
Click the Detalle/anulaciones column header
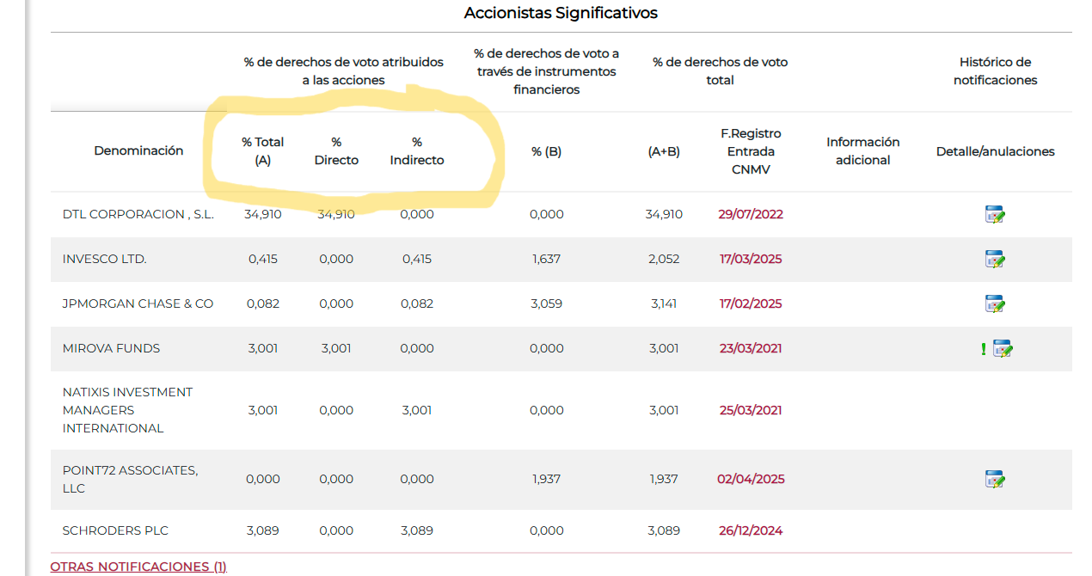point(995,151)
